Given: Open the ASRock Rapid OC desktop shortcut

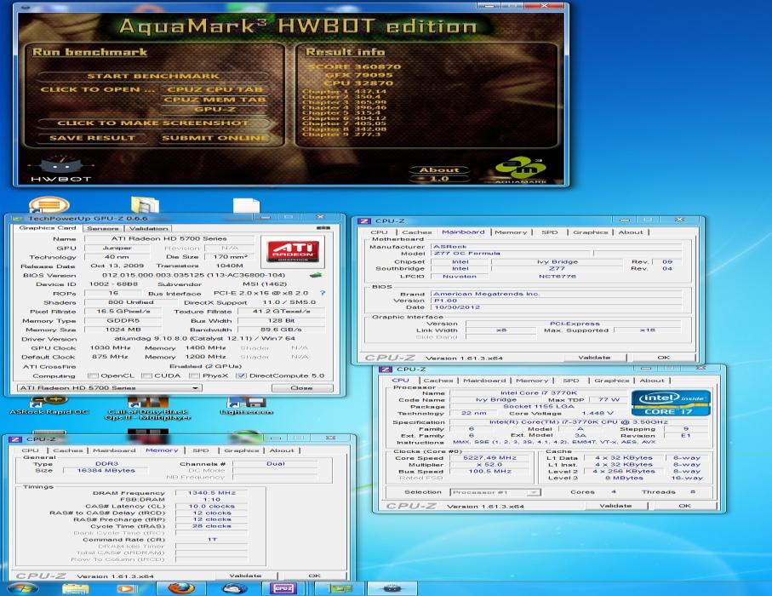Looking at the screenshot, I should click(x=49, y=404).
